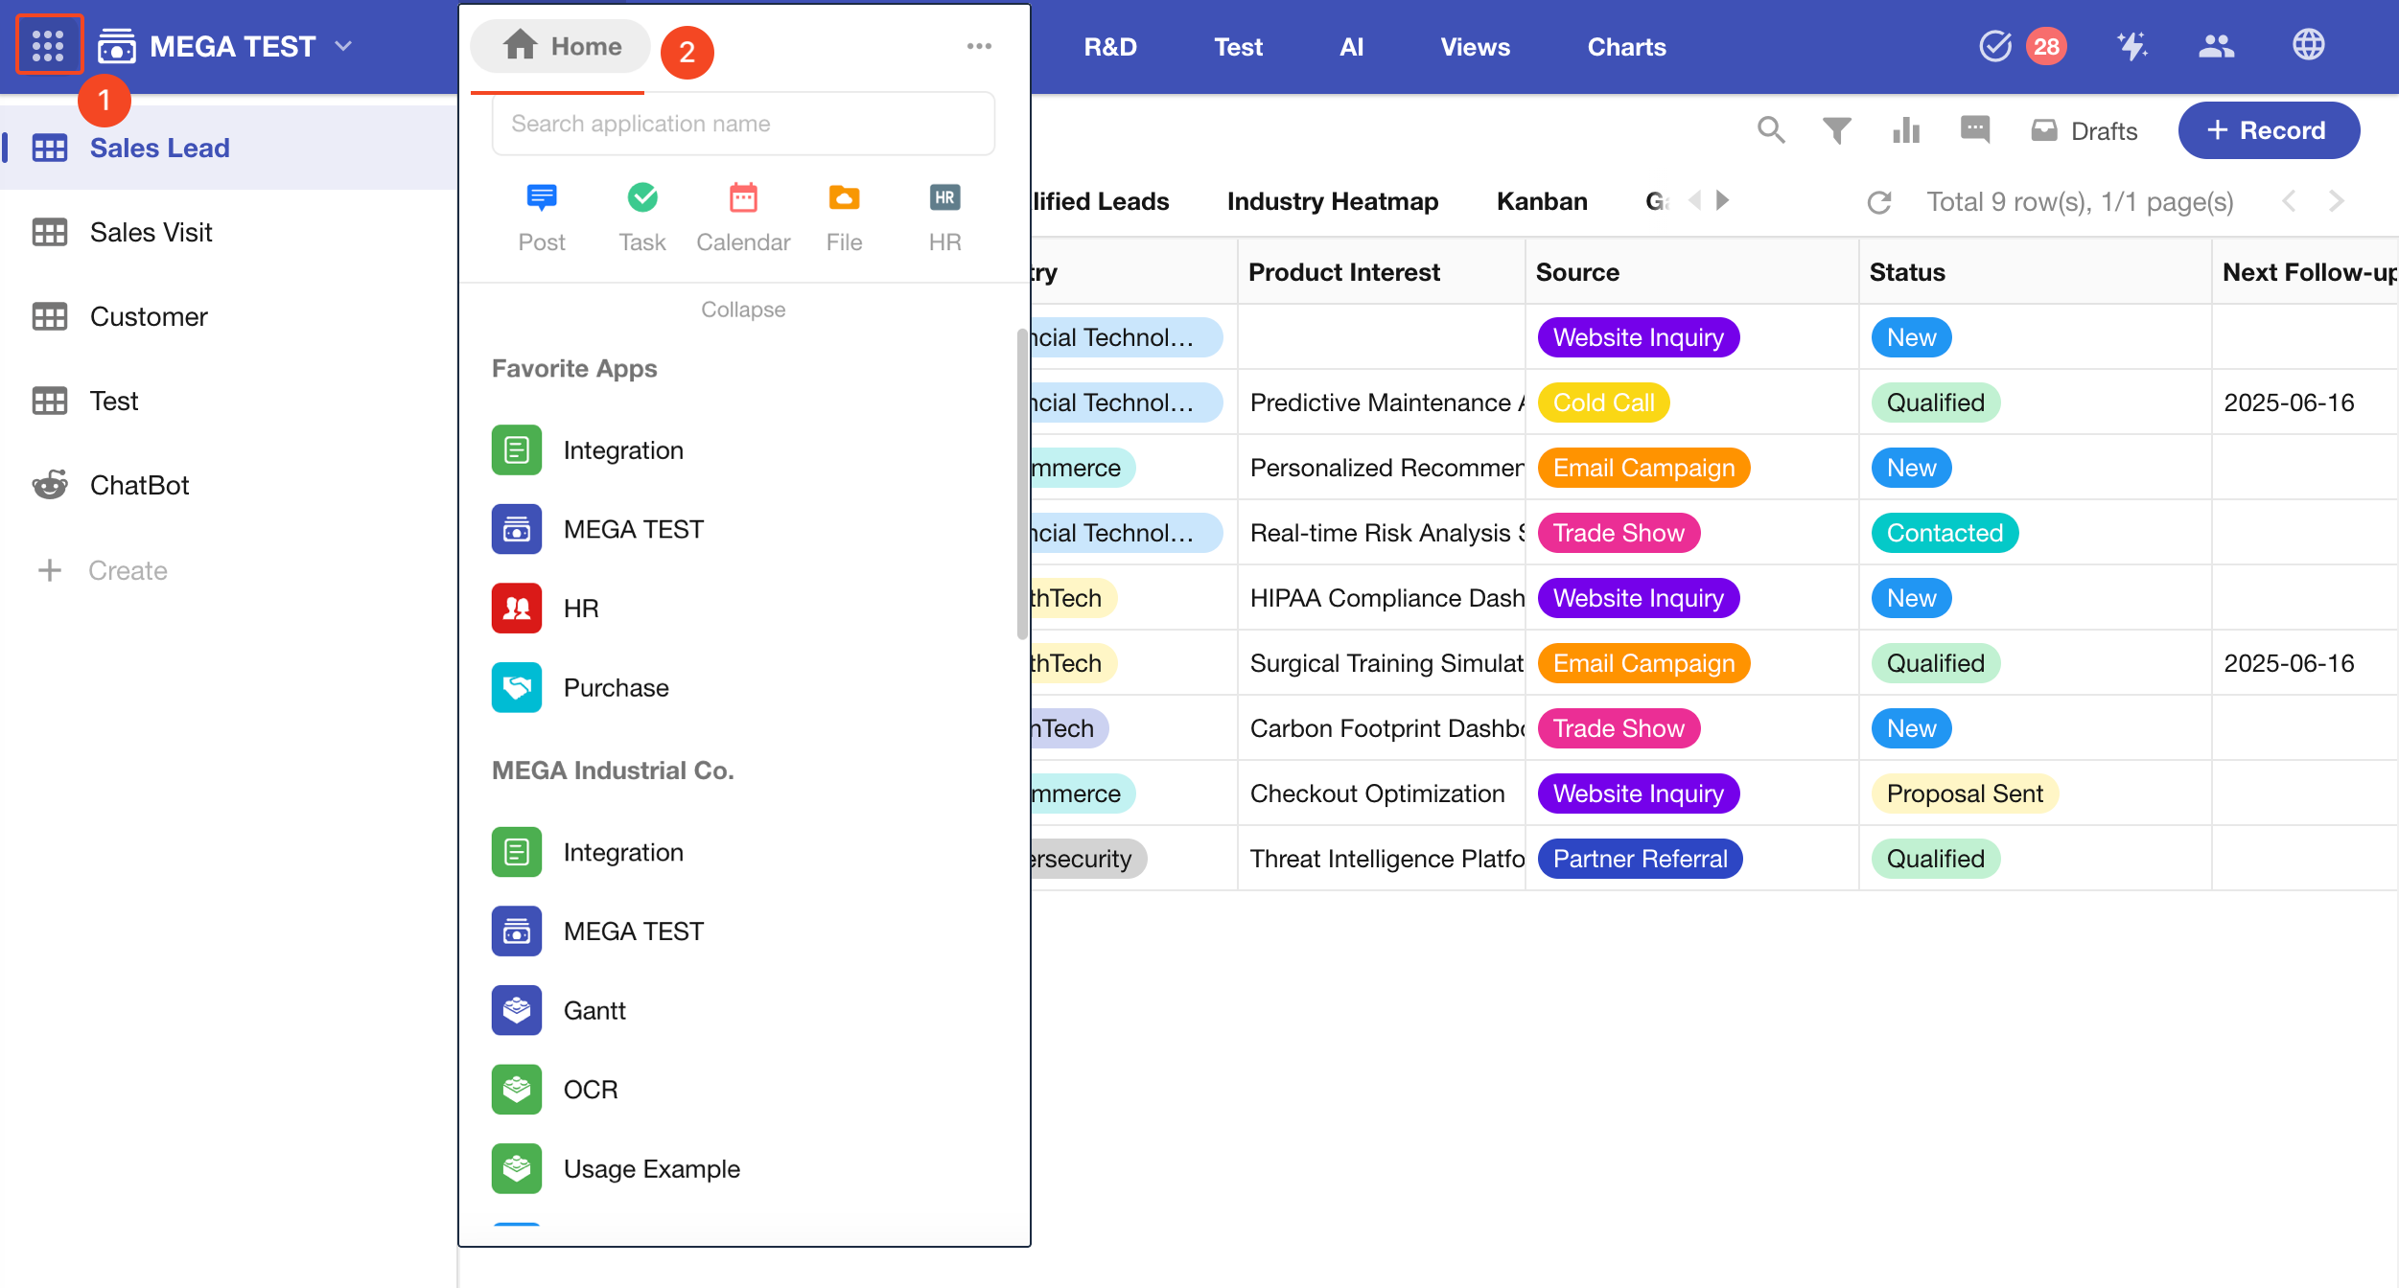Click the Cold Call yellow source tag
This screenshot has height=1288, width=2399.
1603,402
